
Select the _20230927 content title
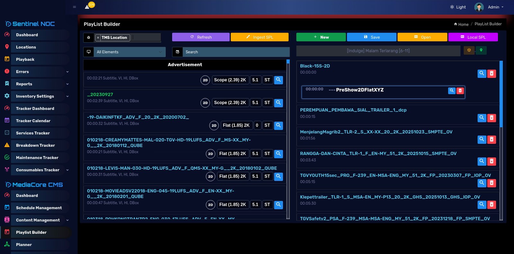click(100, 94)
